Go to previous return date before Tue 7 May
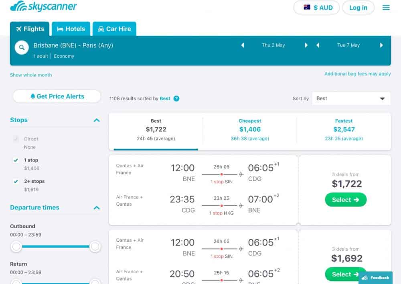Viewport: 401px width, 284px height. (318, 45)
